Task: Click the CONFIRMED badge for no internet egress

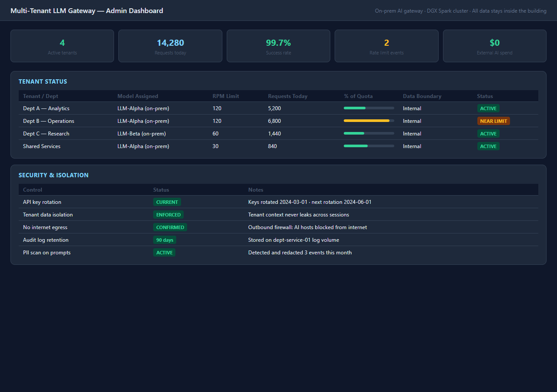Action: [x=170, y=227]
